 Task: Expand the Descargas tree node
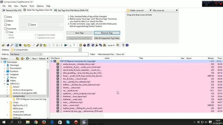(x=5, y=65)
